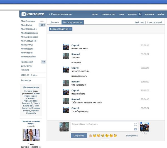The height and width of the screenshot is (148, 167).
Task: Click the Отправить send button
Action: [x=79, y=136]
